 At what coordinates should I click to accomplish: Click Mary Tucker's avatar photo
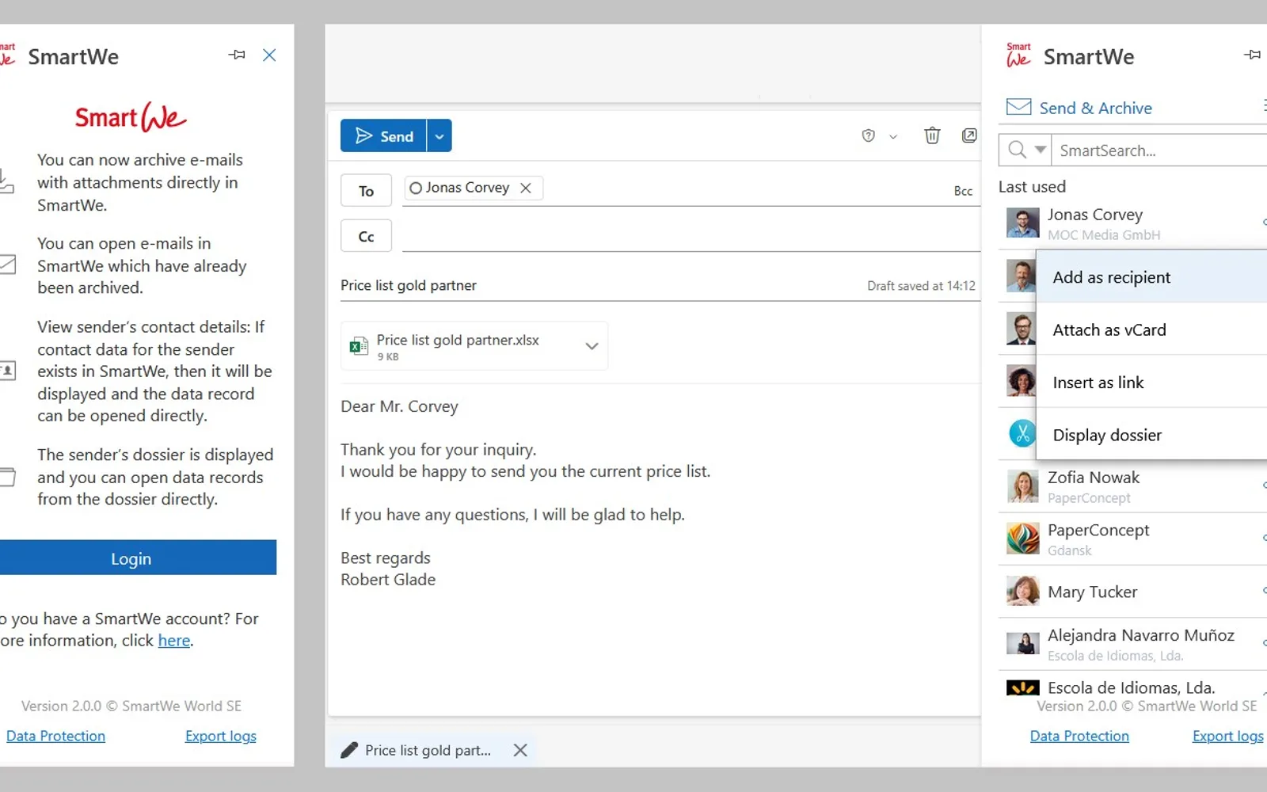(1022, 591)
